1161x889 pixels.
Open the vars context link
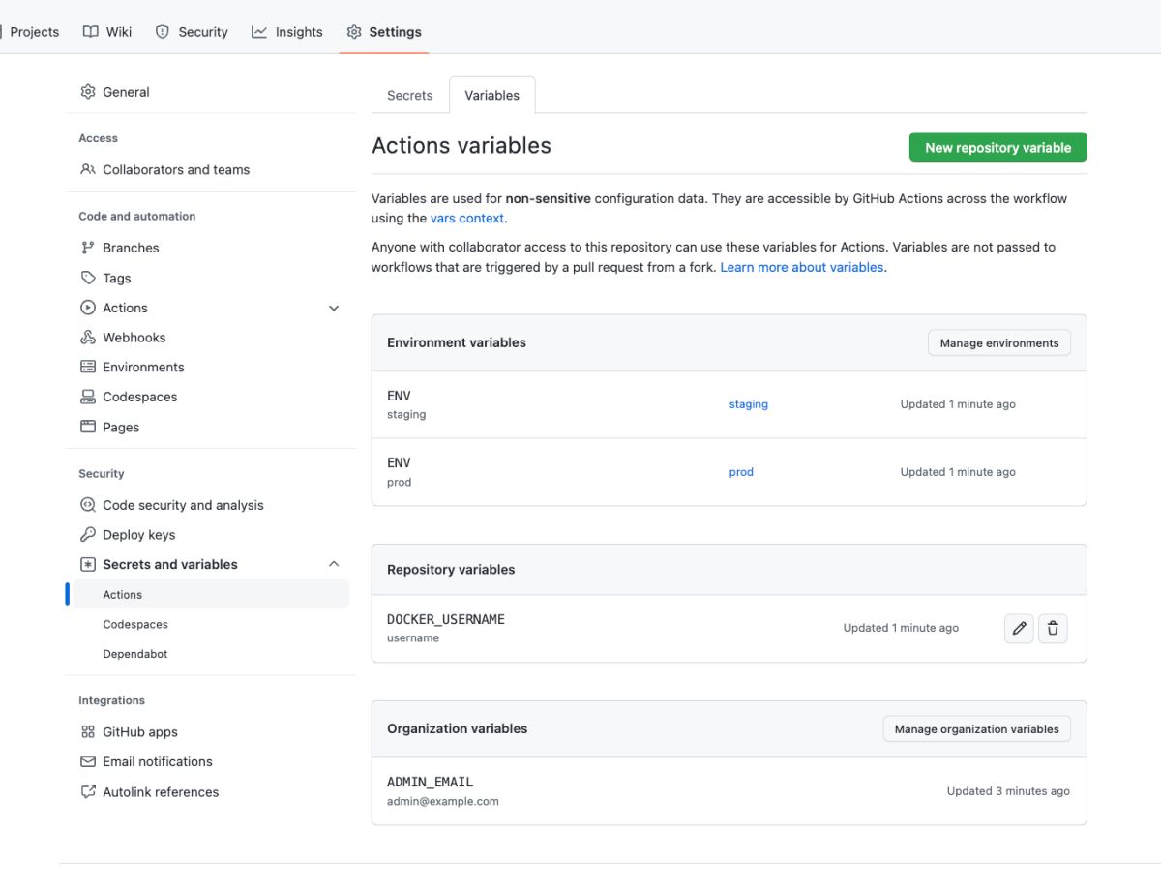tap(466, 219)
